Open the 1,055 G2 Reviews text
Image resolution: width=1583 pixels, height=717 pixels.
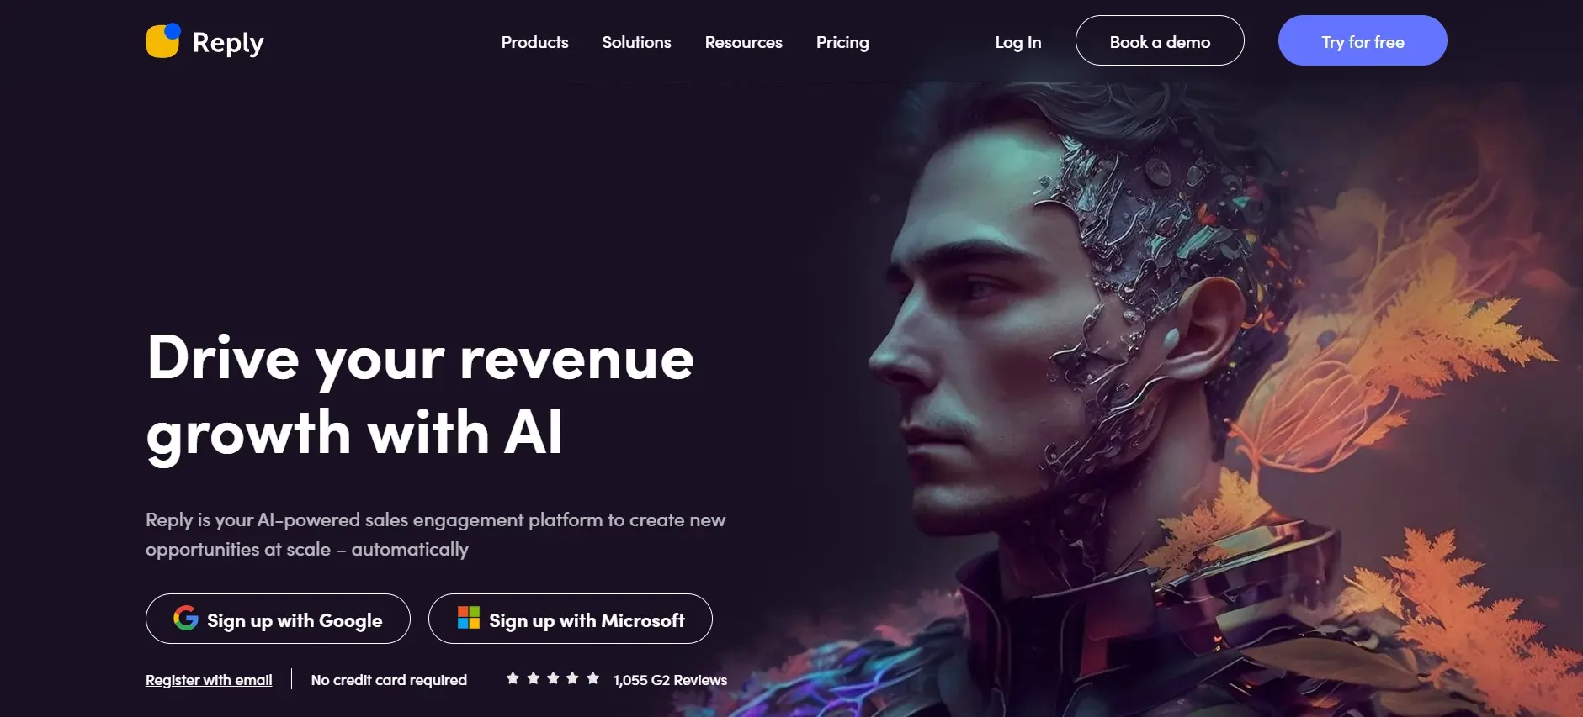[670, 680]
